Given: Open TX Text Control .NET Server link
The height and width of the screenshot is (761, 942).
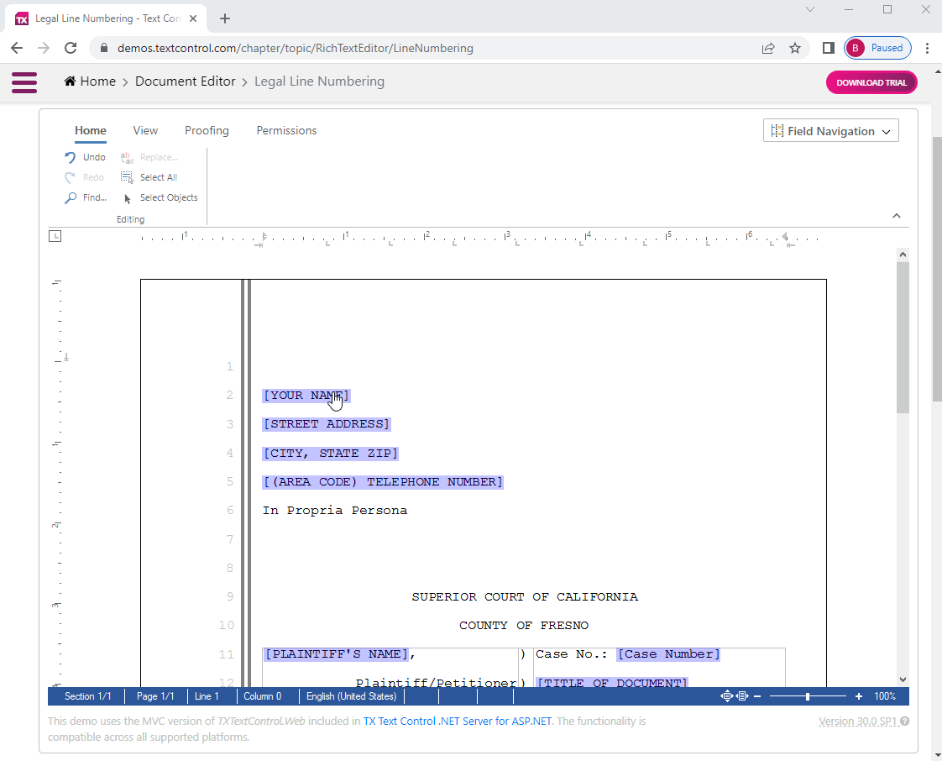Looking at the screenshot, I should point(458,721).
